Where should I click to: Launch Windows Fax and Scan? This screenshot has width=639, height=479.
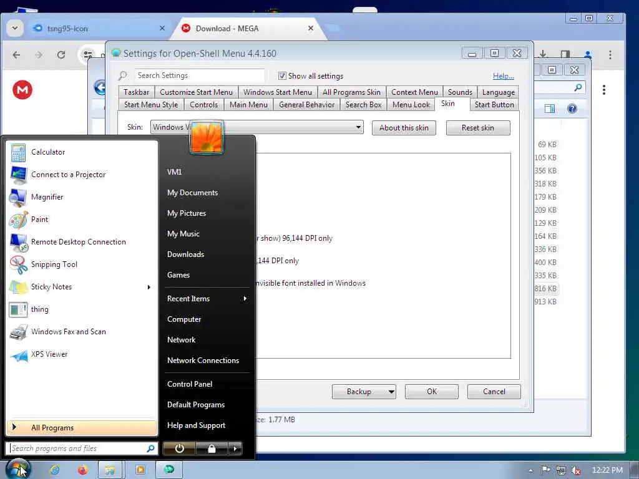[x=82, y=332]
